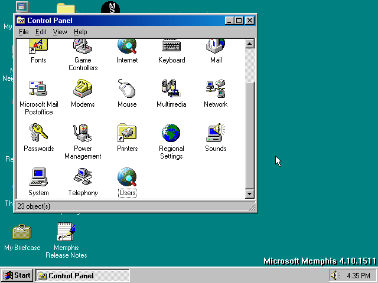The image size is (378, 283).
Task: Select the Game Controllers icon
Action: 83,47
